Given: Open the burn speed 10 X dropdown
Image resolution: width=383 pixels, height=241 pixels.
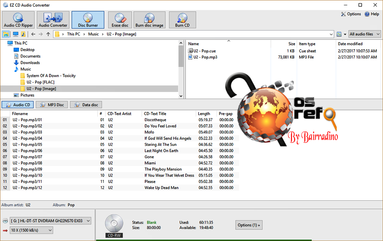Looking at the screenshot, I should 31,230.
